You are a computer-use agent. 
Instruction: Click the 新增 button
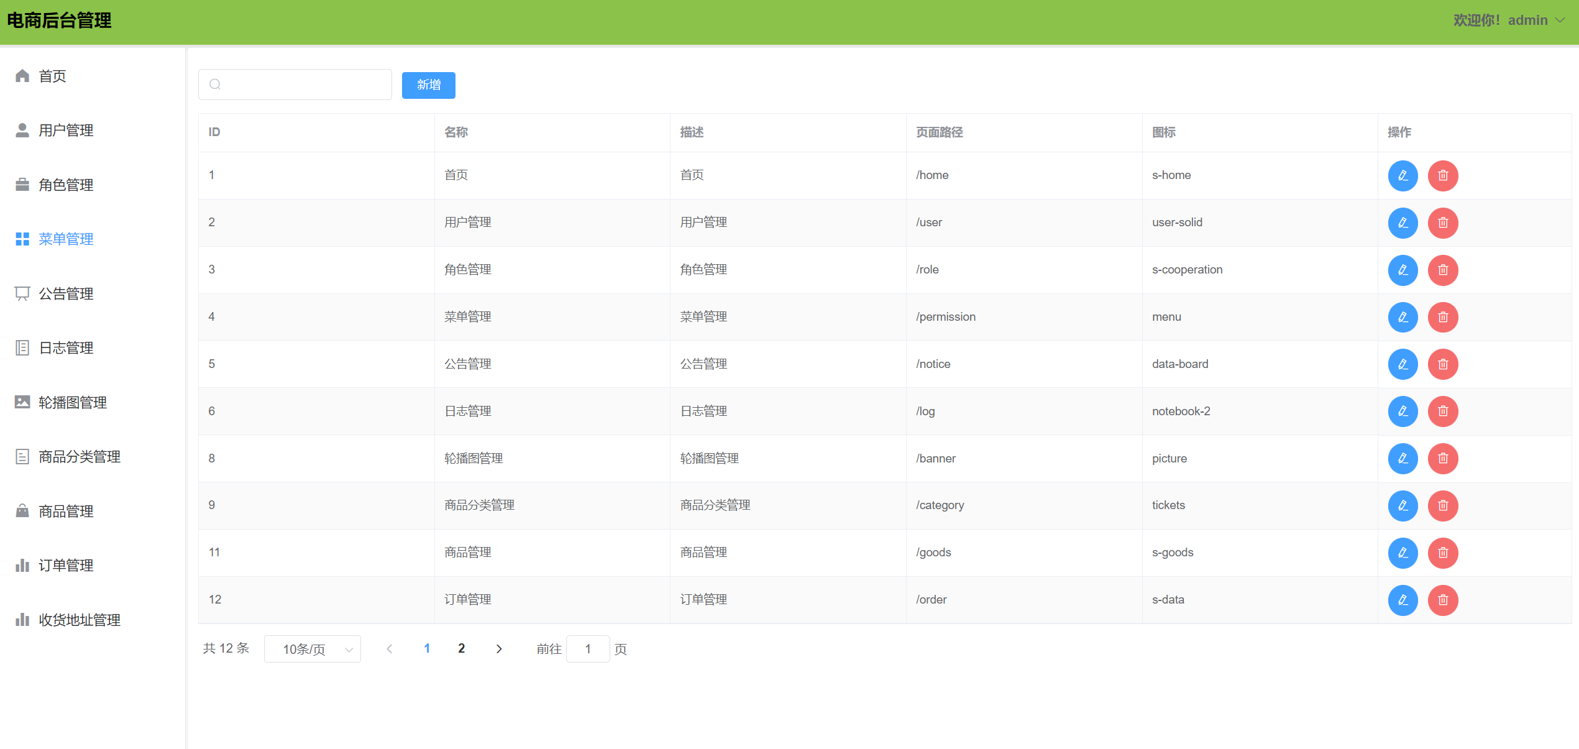tap(428, 85)
